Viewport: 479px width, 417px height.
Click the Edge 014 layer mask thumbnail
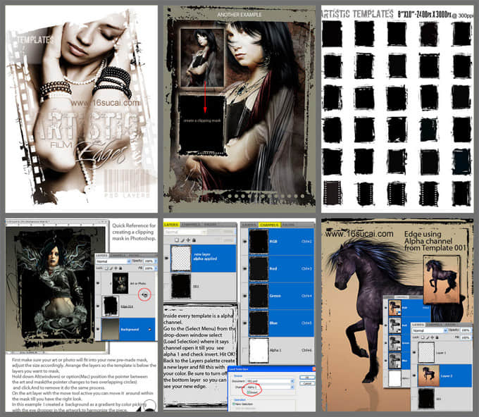click(x=111, y=306)
